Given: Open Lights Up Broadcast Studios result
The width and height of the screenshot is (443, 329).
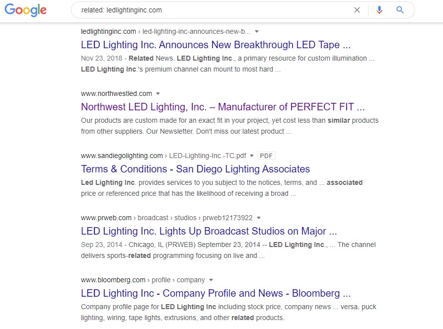Looking at the screenshot, I should (209, 231).
